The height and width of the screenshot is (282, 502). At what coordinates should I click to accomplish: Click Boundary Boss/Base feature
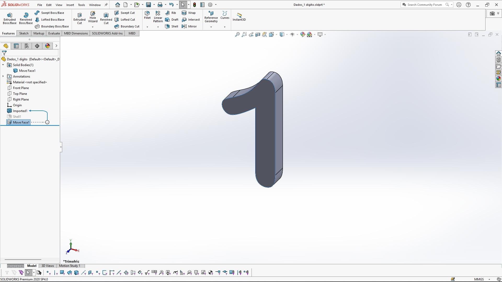(x=52, y=26)
